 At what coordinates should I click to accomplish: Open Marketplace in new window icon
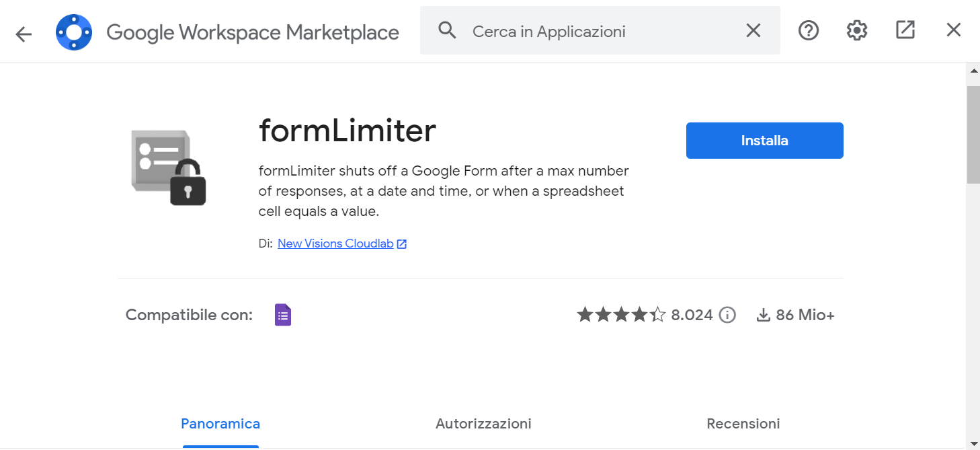tap(905, 30)
